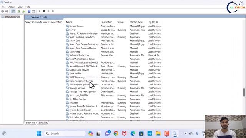
Task: Click the Stop Service square icon
Action: tap(44, 11)
